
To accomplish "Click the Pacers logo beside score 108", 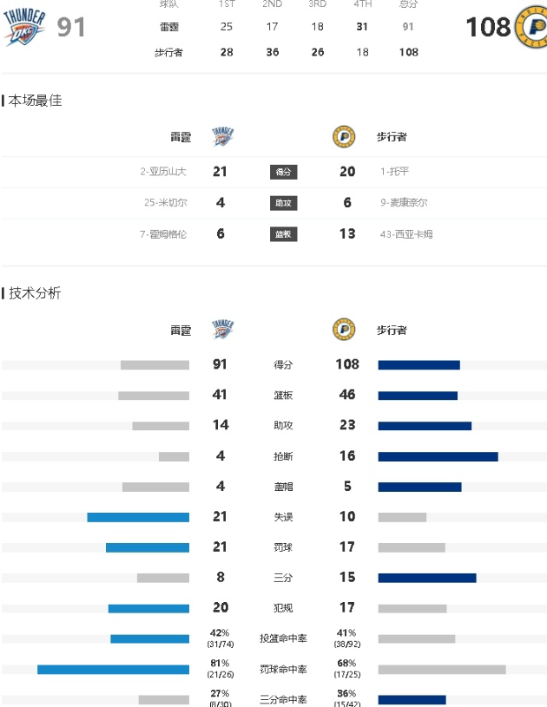I will point(531,27).
